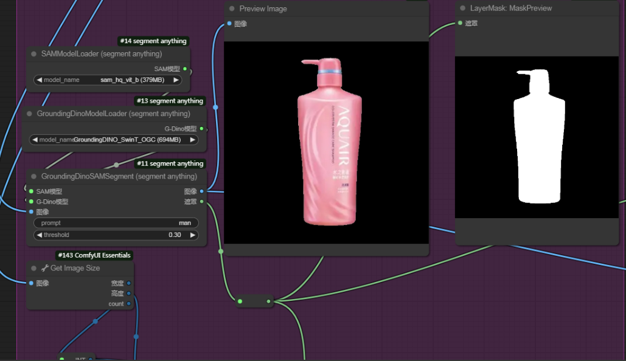The image size is (626, 361).
Task: Click 图像 output port on GroundingDinoSAMSegment
Action: [201, 191]
